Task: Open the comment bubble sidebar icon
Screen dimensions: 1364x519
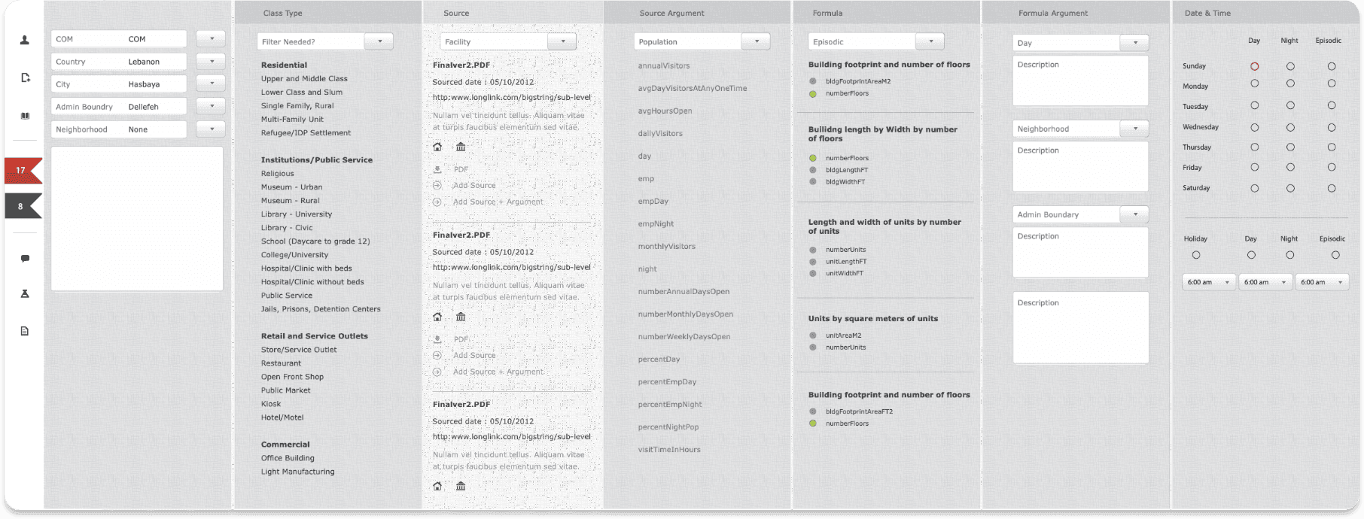Action: tap(25, 258)
